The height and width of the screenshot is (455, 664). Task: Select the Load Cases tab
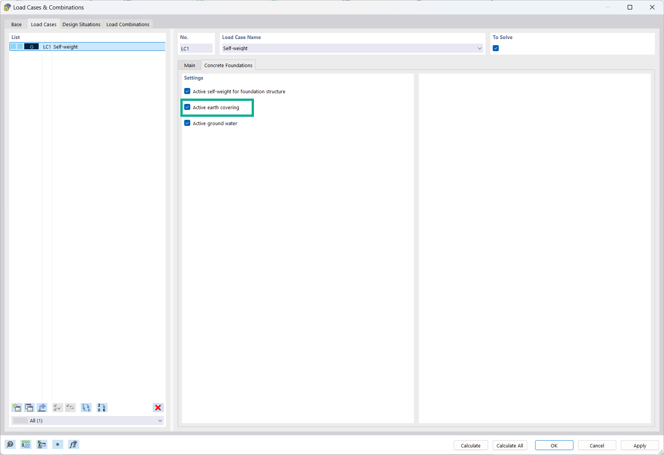44,24
